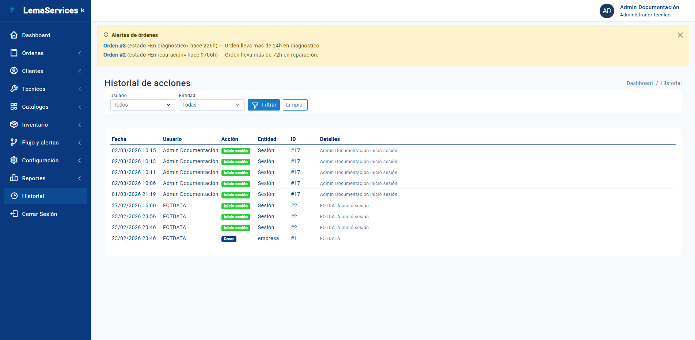This screenshot has width=695, height=340.
Task: Dismiss the Alertas de órdenes banner
Action: pyautogui.click(x=680, y=35)
